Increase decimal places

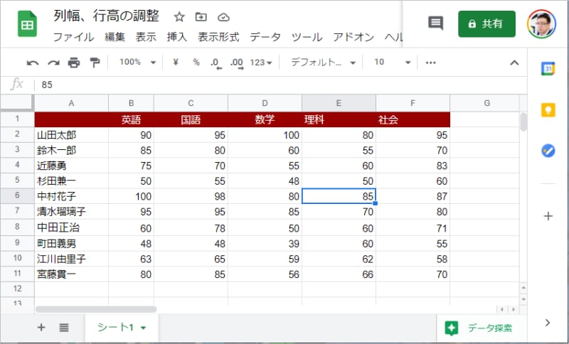[x=237, y=63]
